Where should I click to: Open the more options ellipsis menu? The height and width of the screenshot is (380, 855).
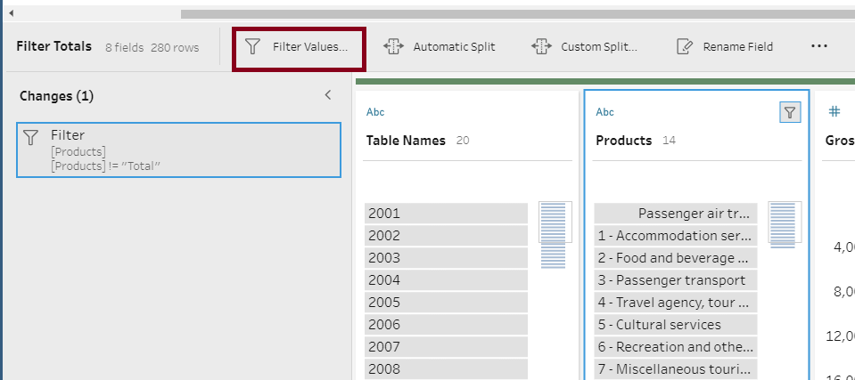click(x=819, y=46)
